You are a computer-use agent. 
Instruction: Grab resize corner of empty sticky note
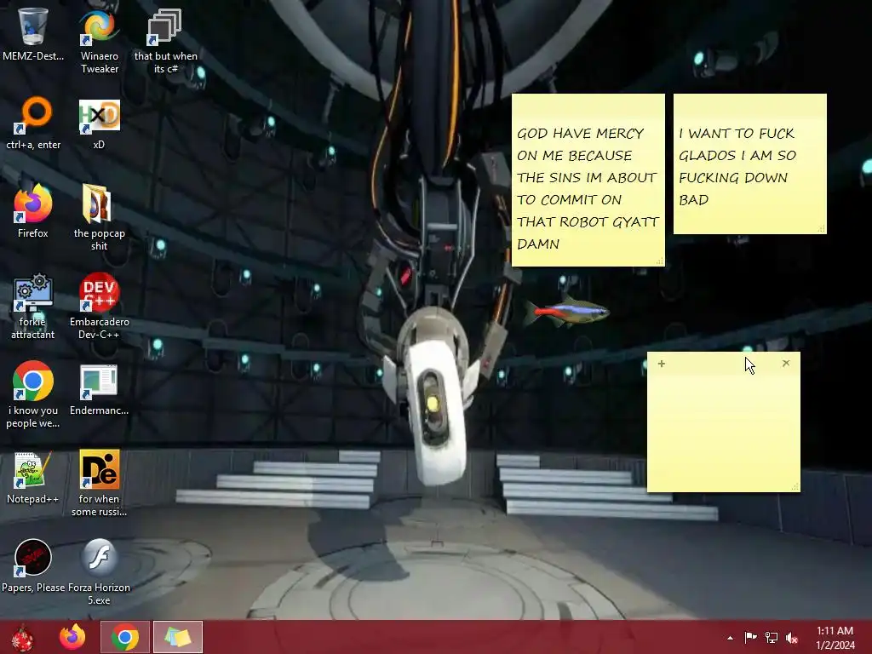(795, 487)
